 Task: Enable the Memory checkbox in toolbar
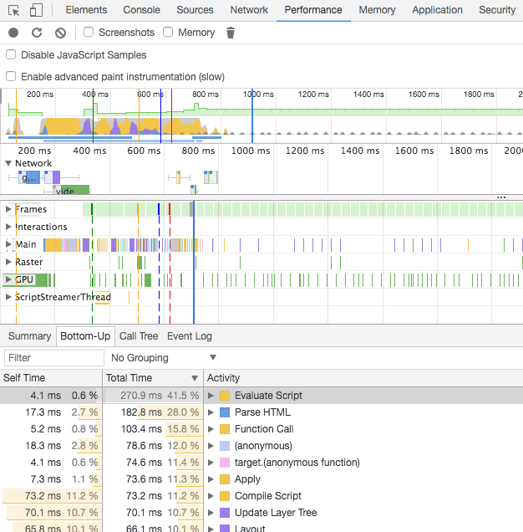(x=168, y=33)
